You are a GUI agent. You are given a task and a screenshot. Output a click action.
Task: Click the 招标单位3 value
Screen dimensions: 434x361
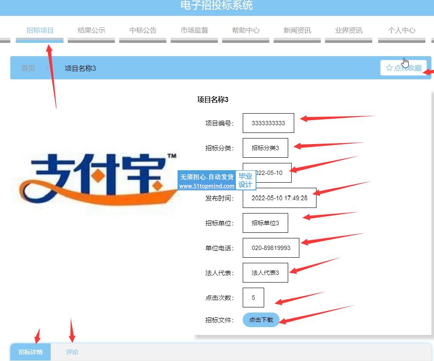click(x=265, y=223)
